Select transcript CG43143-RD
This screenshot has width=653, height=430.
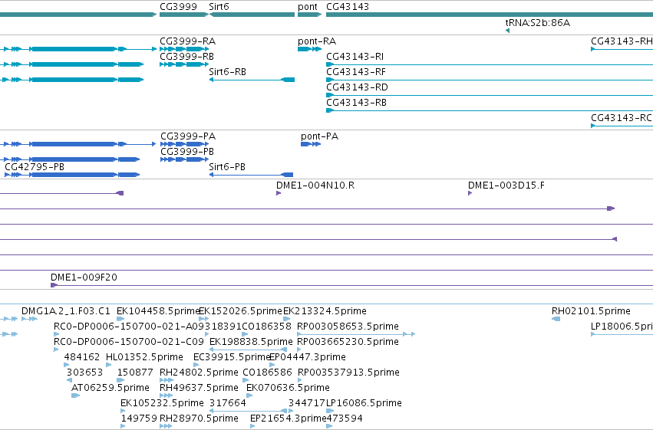point(358,87)
